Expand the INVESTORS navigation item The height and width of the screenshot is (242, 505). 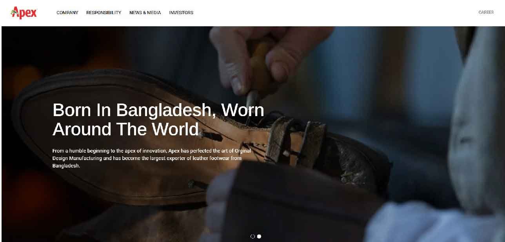click(181, 13)
